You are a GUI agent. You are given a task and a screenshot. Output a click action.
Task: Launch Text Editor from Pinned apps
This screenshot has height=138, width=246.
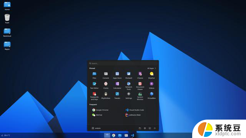(x=94, y=85)
